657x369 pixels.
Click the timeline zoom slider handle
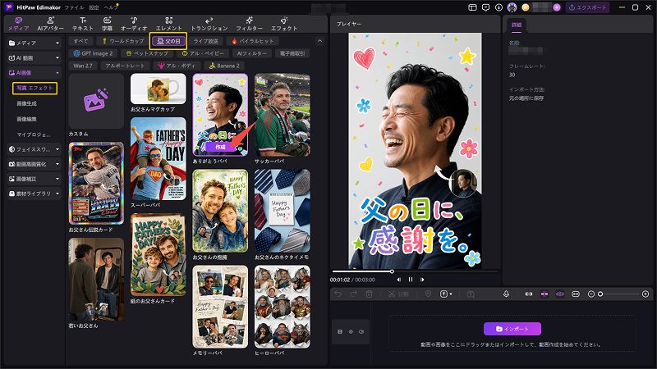tap(600, 294)
